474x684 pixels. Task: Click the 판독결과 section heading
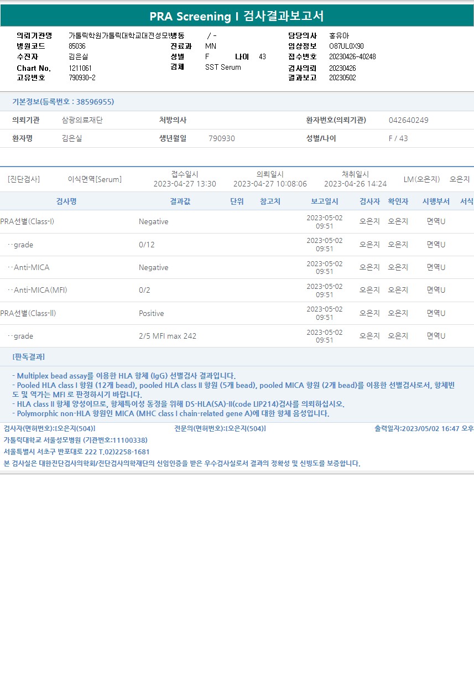coord(29,356)
